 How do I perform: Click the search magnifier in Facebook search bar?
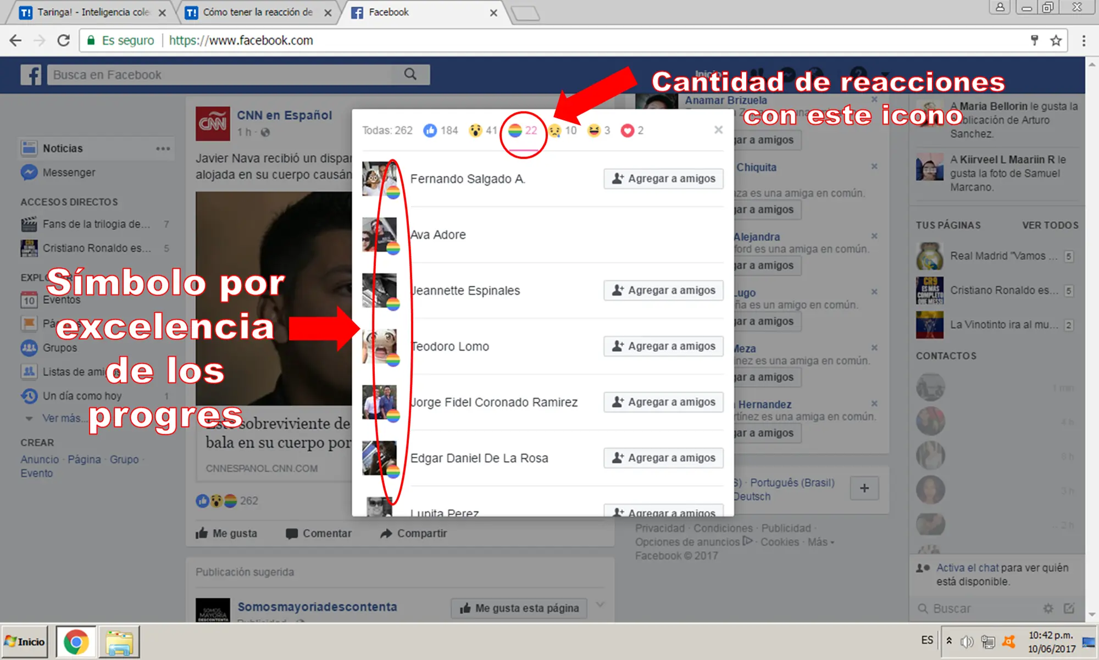point(410,74)
